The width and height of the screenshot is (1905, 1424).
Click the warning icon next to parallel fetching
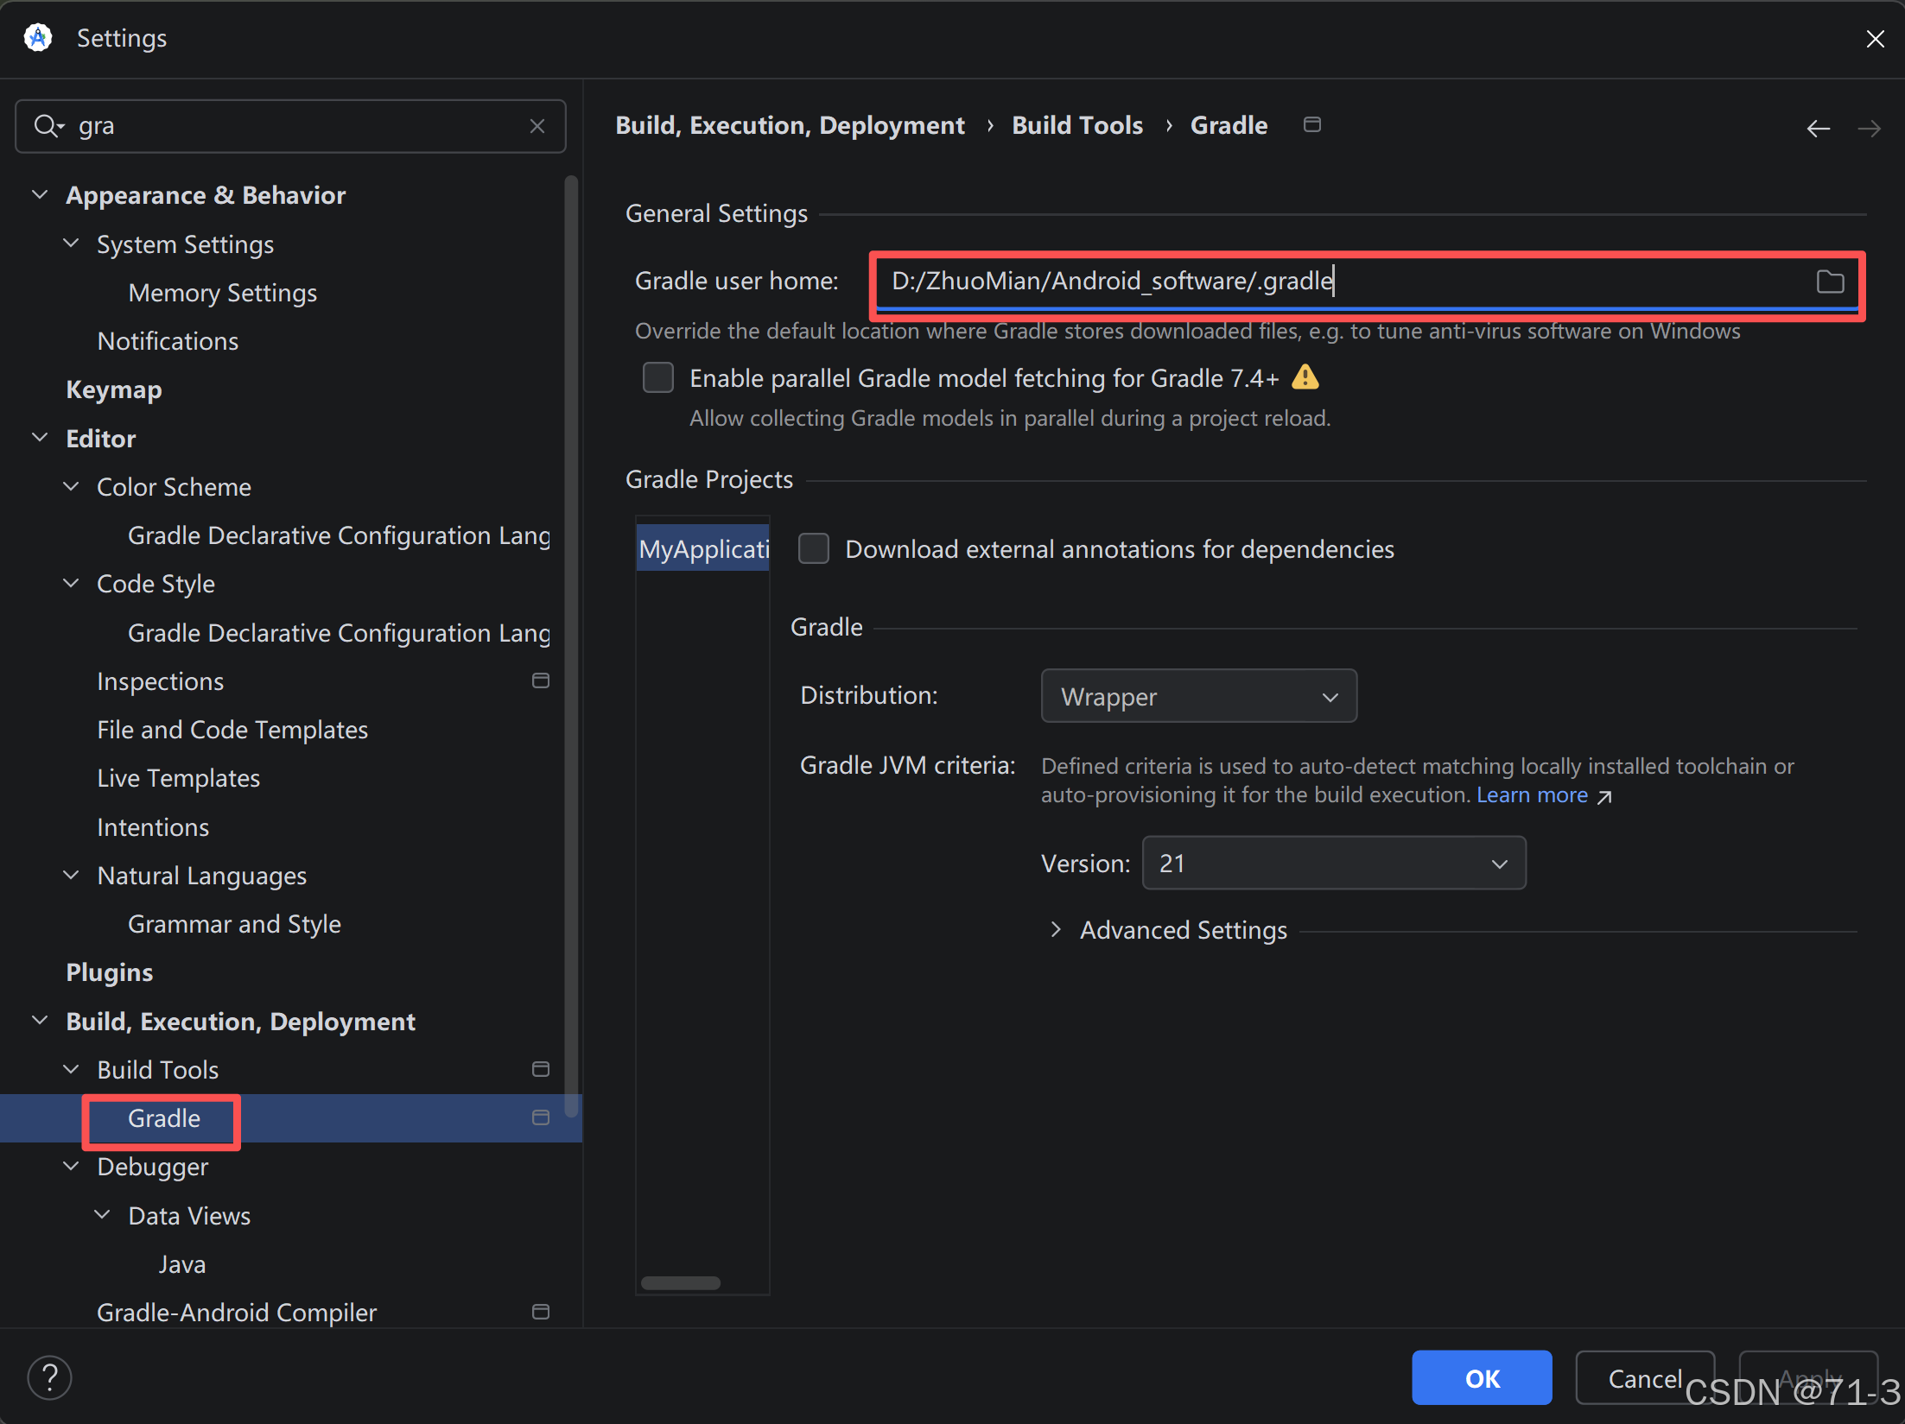point(1305,377)
